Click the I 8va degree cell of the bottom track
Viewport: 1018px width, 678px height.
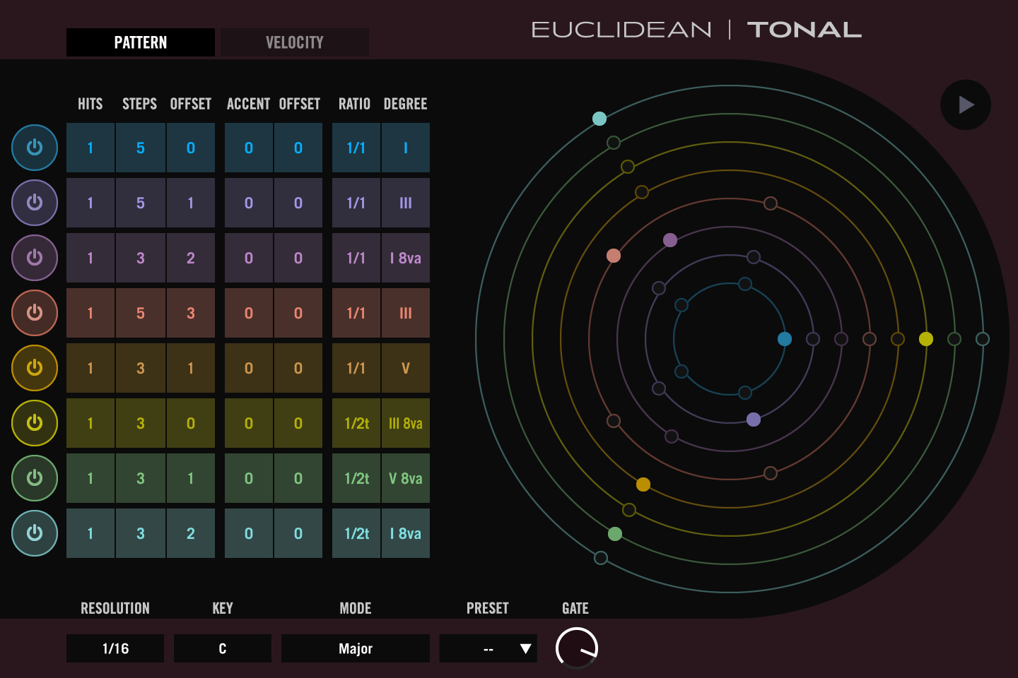tap(405, 533)
